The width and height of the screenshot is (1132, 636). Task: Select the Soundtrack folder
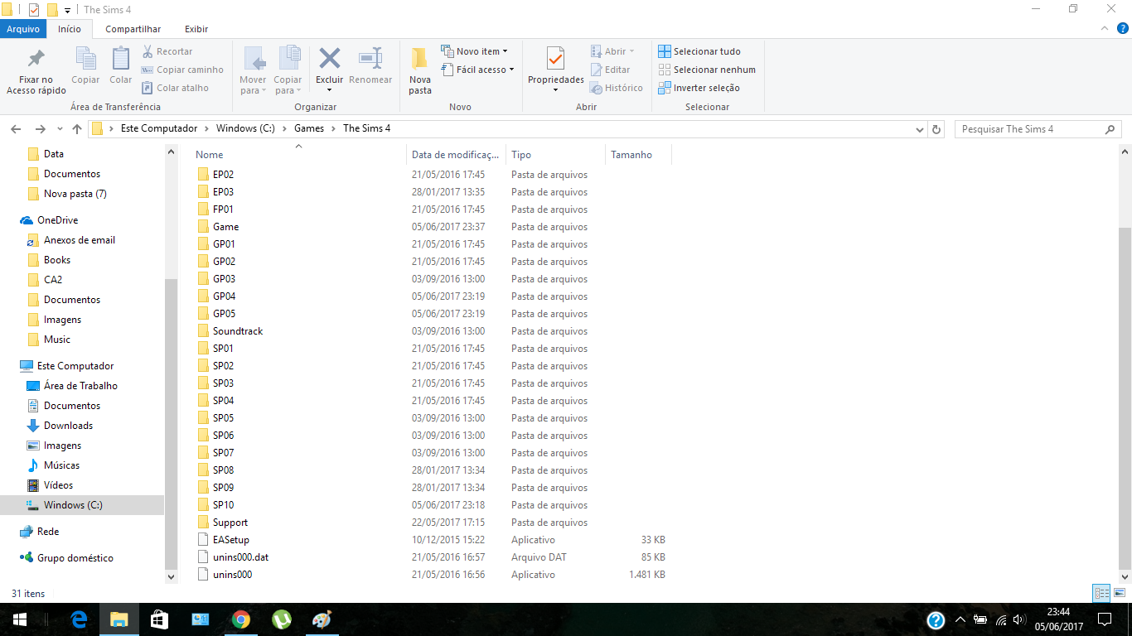point(238,331)
